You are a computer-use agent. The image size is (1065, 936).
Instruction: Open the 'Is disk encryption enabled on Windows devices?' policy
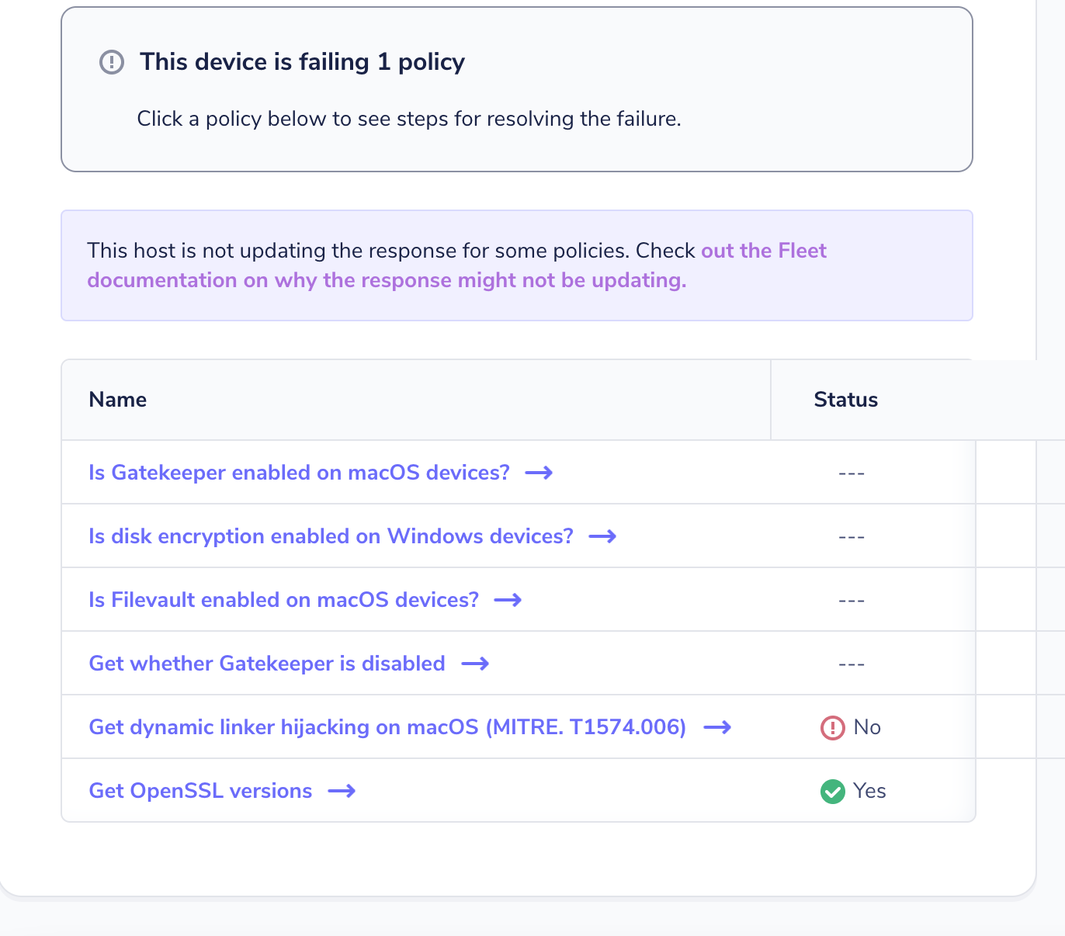tap(331, 536)
